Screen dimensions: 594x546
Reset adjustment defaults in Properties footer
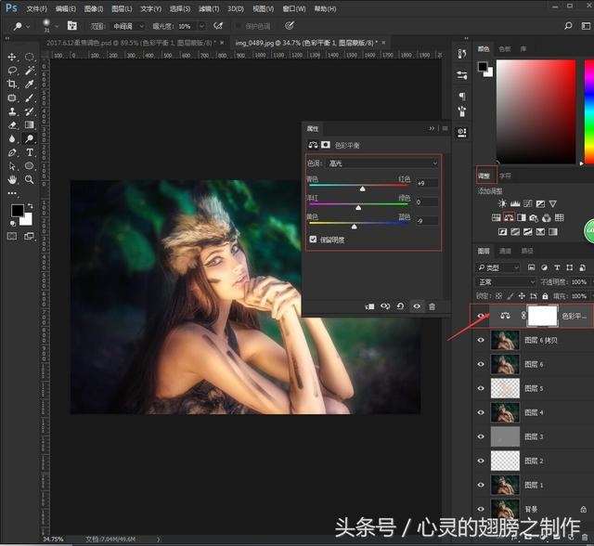pos(400,306)
